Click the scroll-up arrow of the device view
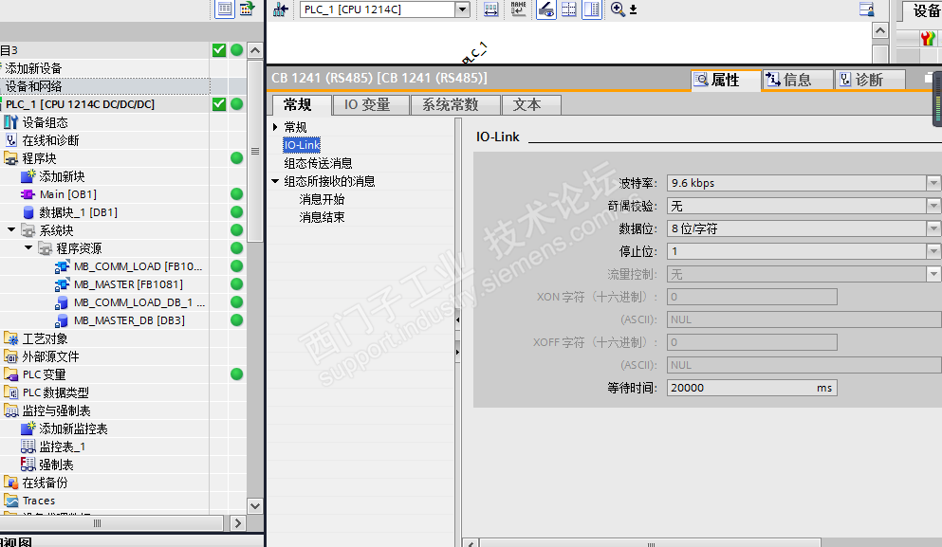Image resolution: width=942 pixels, height=547 pixels. tap(880, 30)
